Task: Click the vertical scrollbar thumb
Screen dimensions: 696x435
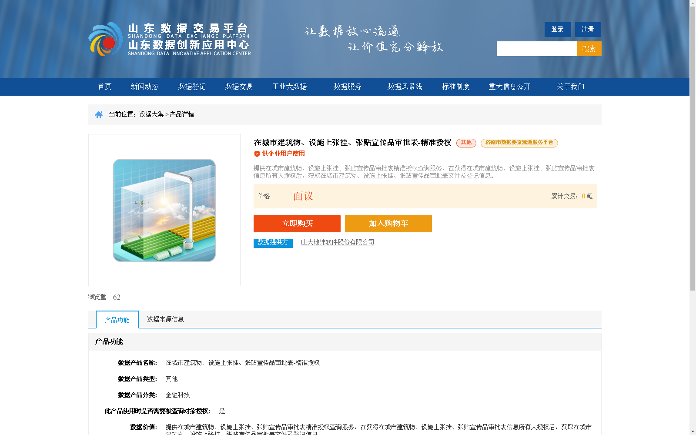Action: pyautogui.click(x=693, y=148)
